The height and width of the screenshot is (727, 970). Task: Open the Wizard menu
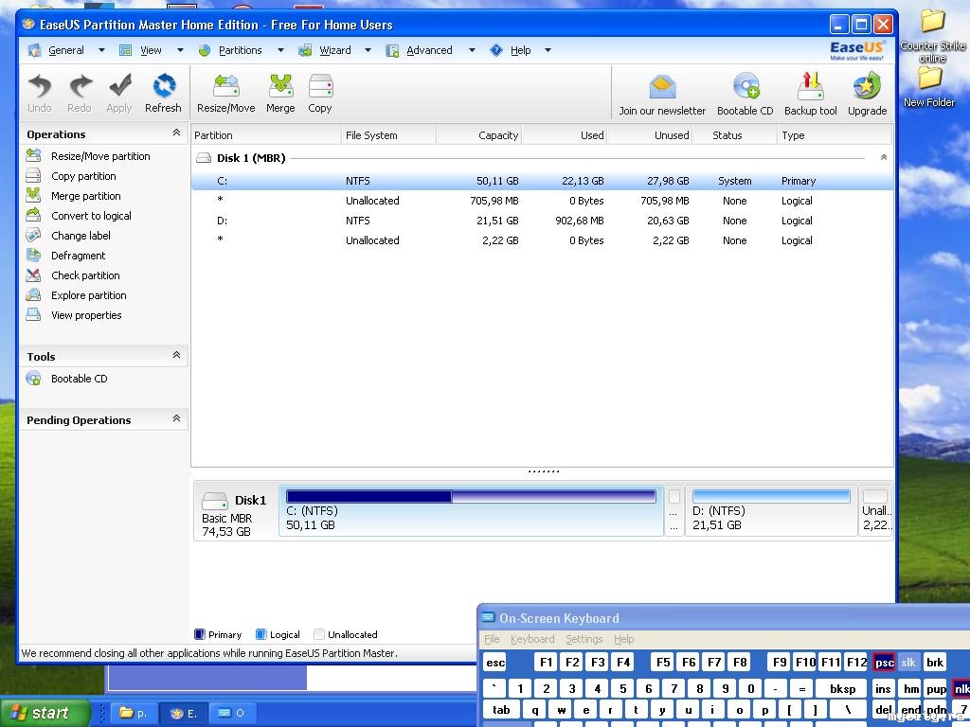point(335,50)
